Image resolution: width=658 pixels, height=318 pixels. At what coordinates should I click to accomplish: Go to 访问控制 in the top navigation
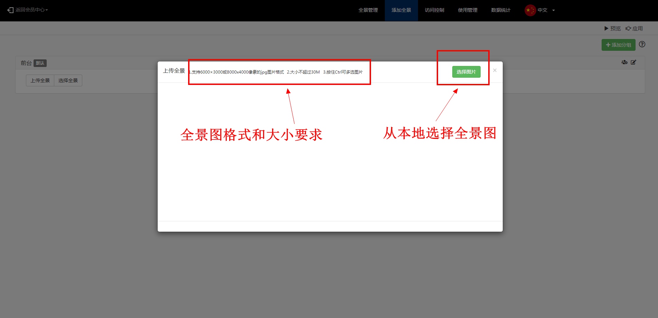(x=434, y=10)
